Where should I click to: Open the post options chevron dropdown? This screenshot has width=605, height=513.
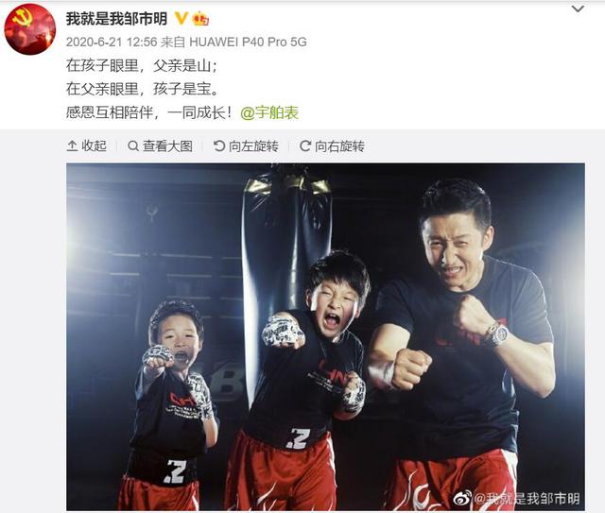(578, 9)
